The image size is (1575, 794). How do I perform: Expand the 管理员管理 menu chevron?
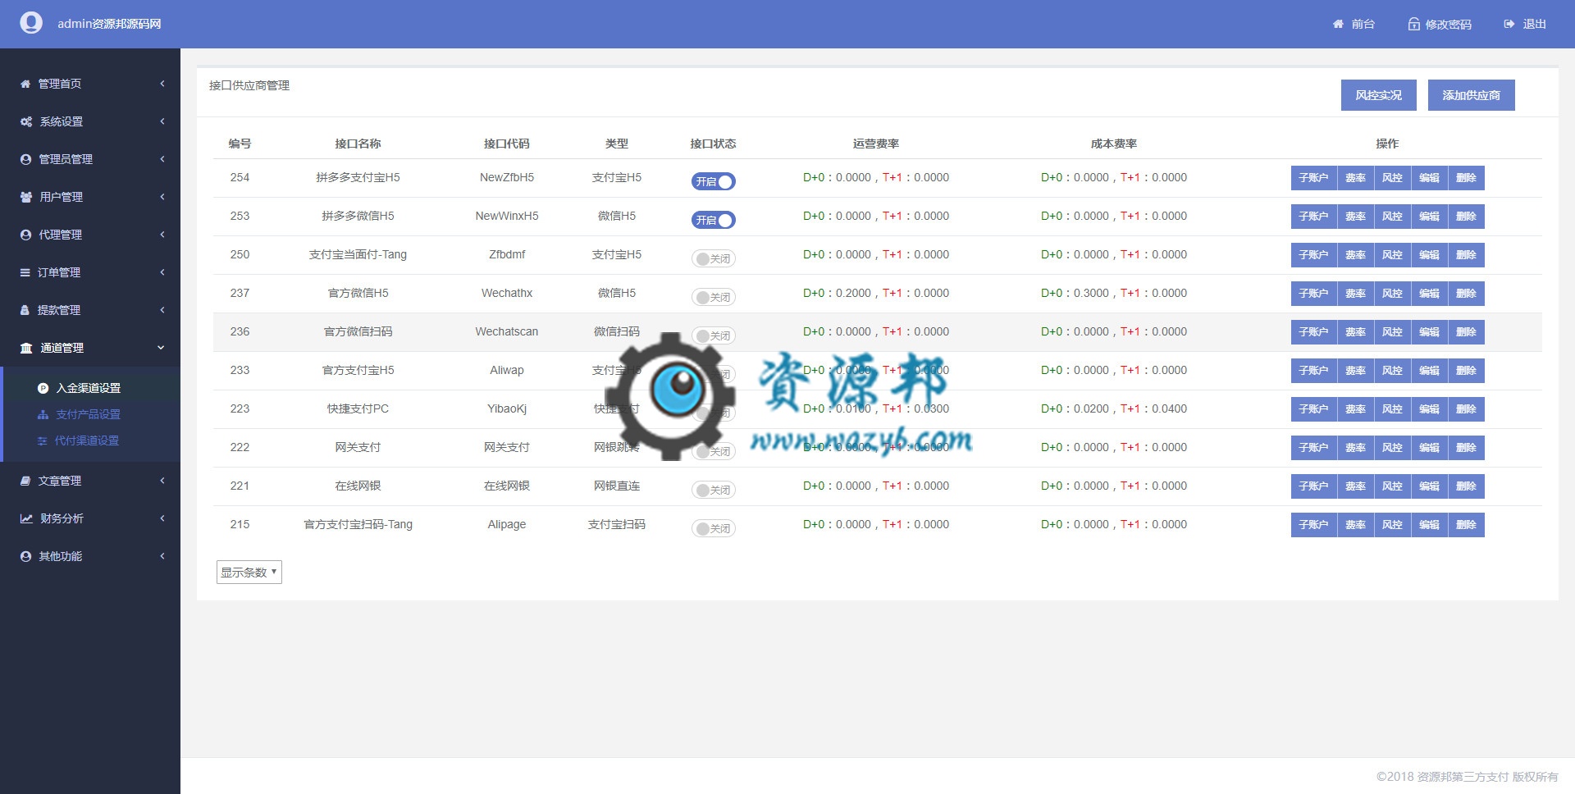tap(162, 159)
